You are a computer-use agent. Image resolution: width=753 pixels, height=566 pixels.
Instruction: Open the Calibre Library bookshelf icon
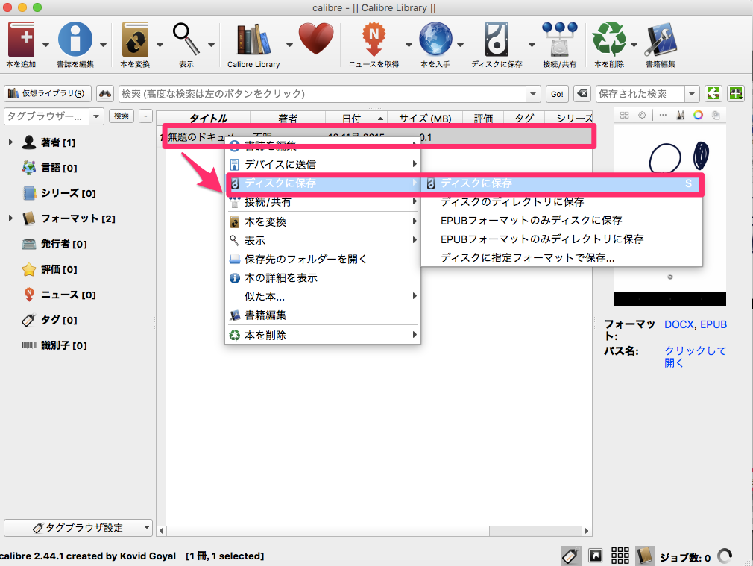pyautogui.click(x=253, y=39)
